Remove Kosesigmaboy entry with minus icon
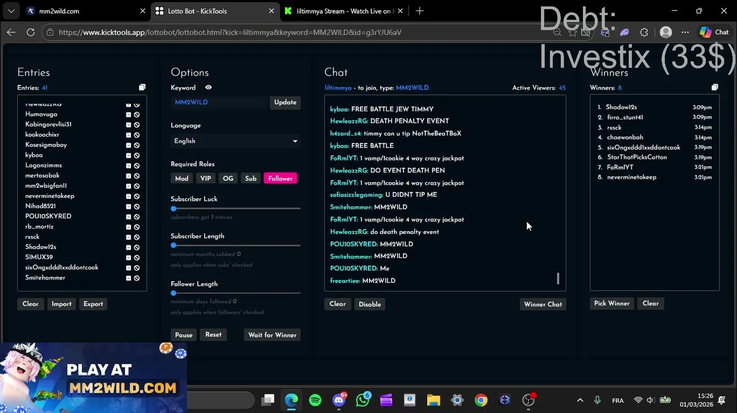The image size is (737, 413). point(128,145)
